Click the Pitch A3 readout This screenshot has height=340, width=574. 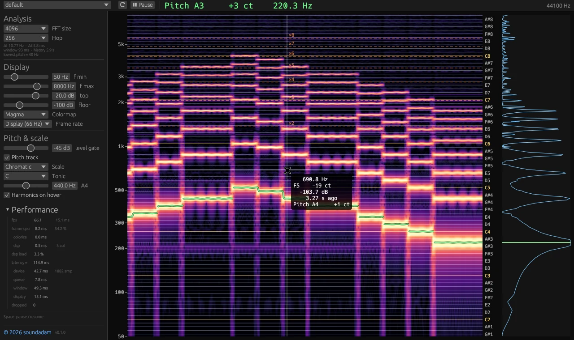184,6
